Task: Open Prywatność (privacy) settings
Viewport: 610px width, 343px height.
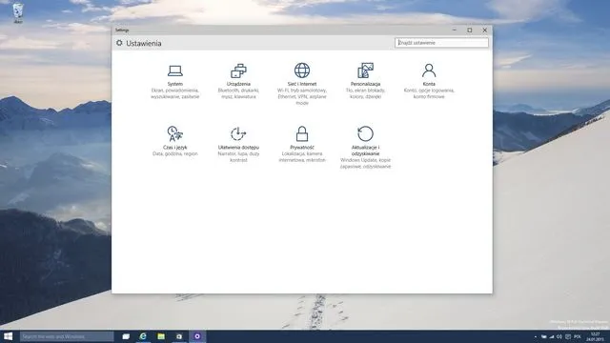Action: pyautogui.click(x=302, y=144)
